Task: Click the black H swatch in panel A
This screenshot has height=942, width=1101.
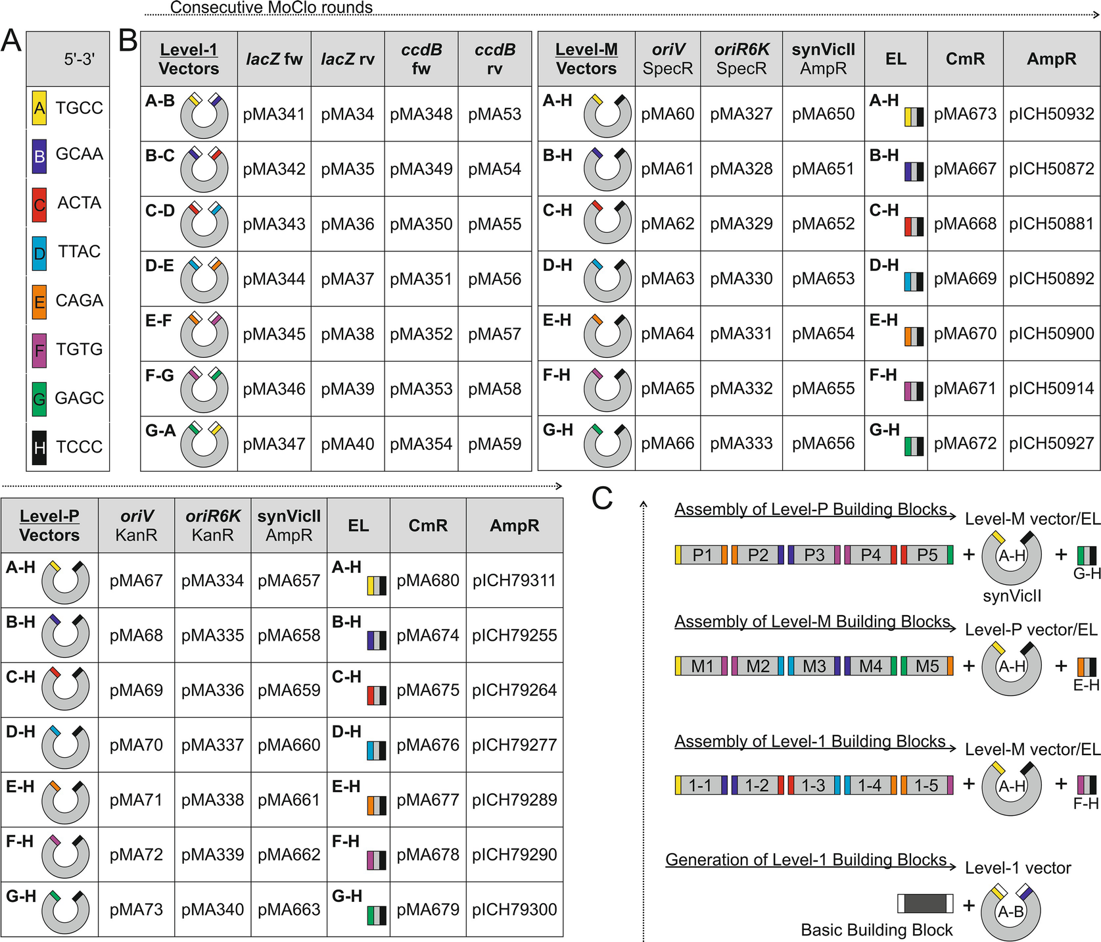Action: point(39,448)
